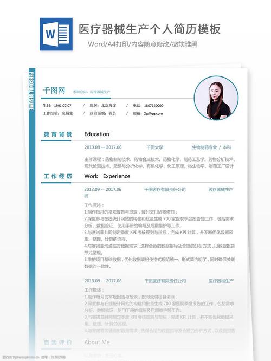Image resolution: width=271 pixels, height=361 pixels.
Task: Click the circular profile photo
Action: click(x=216, y=98)
